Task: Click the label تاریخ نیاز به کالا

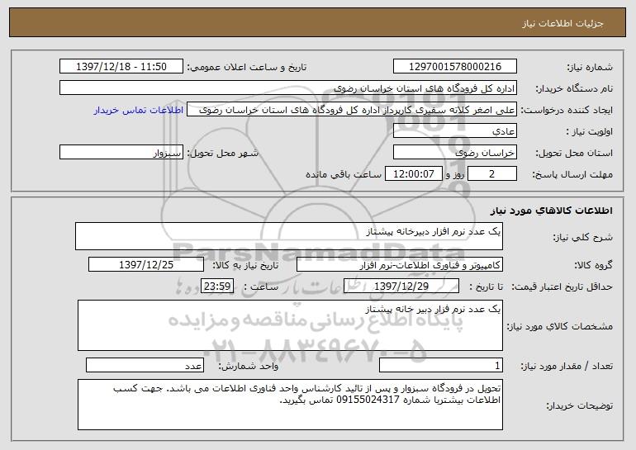Action: (x=245, y=265)
